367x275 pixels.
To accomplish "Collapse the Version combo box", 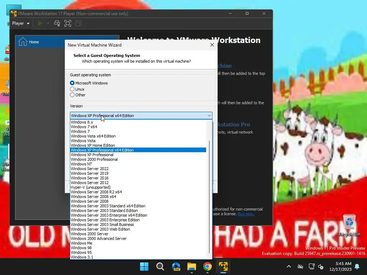I will click(x=209, y=116).
